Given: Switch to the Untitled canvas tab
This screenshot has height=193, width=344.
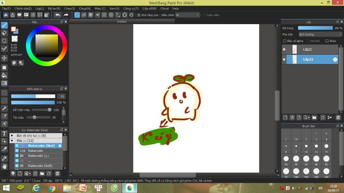Looking at the screenshot, I should (122, 22).
